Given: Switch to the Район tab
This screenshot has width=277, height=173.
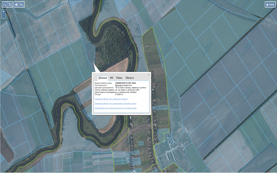Looking at the screenshot, I should tap(119, 78).
